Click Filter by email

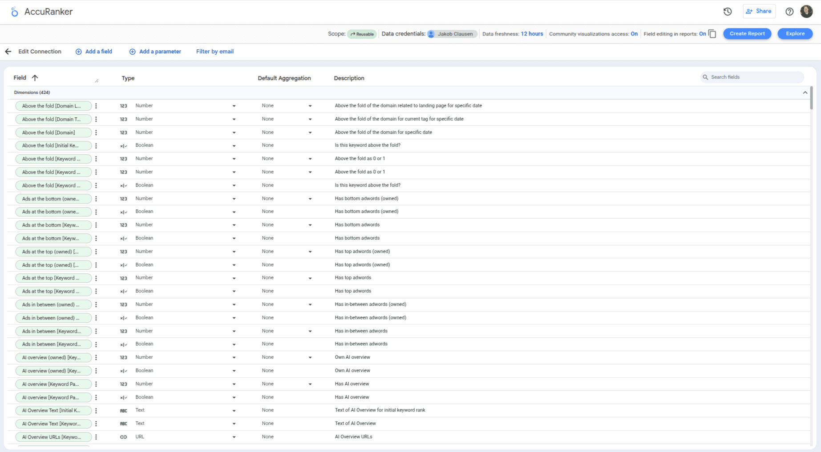tap(215, 52)
